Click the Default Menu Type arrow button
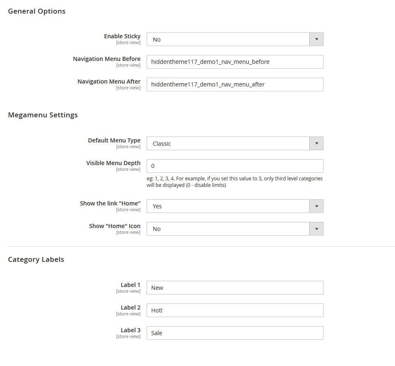The image size is (395, 366). click(316, 143)
